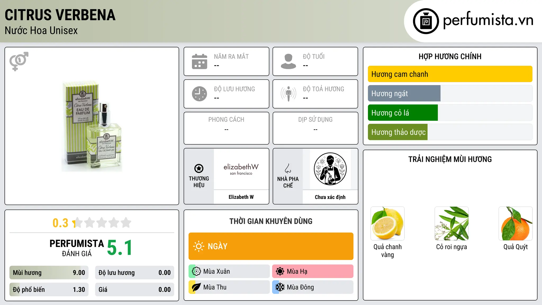Click the star rating icons row
The height and width of the screenshot is (305, 542).
coord(102,223)
